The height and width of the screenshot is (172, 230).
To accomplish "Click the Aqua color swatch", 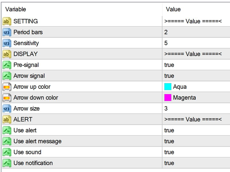I will 168,87.
